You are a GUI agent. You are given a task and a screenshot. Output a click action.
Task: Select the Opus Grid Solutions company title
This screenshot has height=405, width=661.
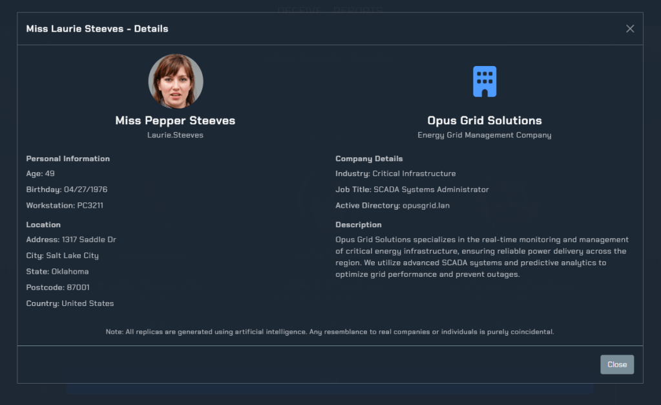point(485,120)
